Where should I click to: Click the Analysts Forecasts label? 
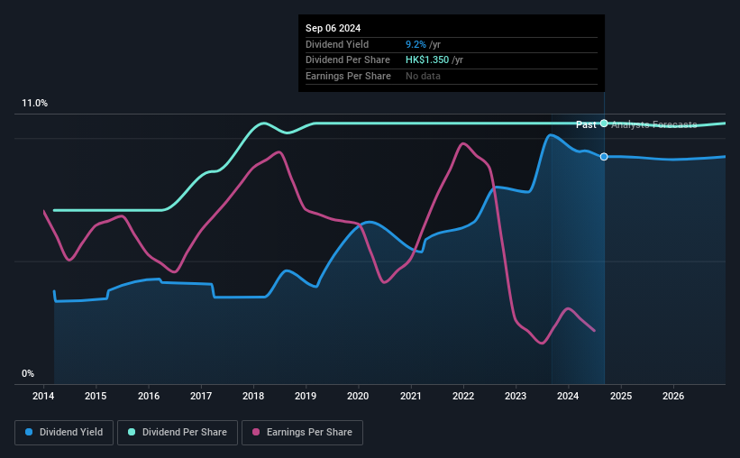coord(654,124)
